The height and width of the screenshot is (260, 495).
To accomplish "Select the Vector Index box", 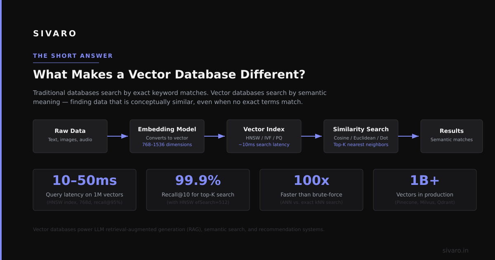I will click(264, 136).
